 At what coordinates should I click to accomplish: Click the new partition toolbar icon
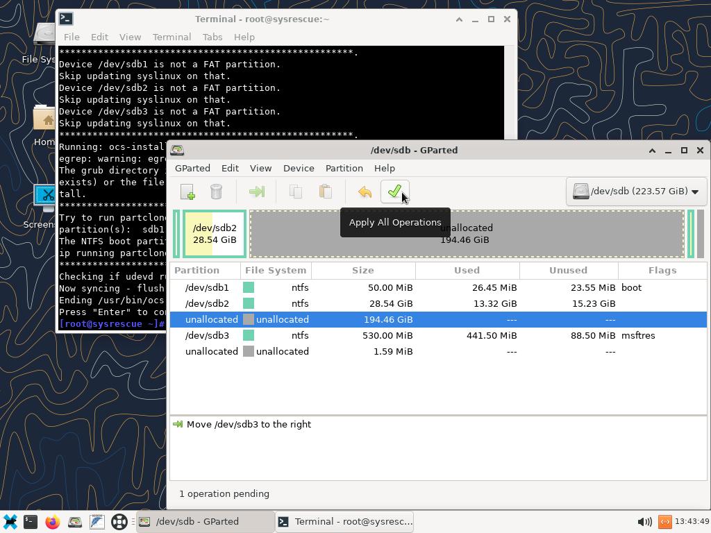click(187, 192)
